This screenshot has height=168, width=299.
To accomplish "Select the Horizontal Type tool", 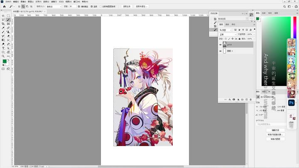I will pyautogui.click(x=3, y=48).
